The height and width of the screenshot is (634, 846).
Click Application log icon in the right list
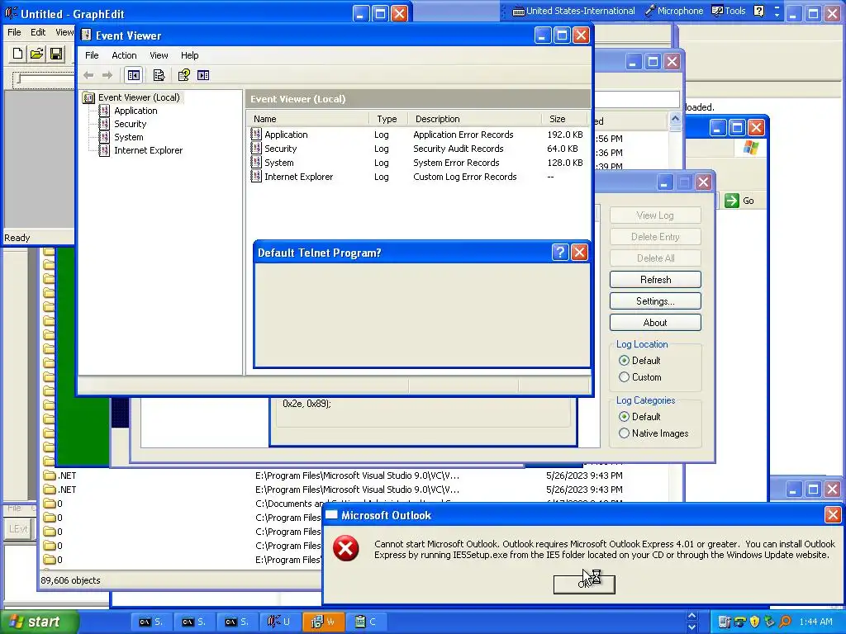(x=256, y=135)
